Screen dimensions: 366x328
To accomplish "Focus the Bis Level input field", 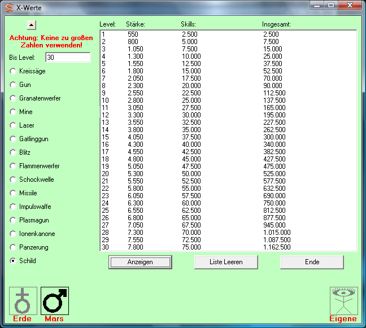I will (68, 58).
